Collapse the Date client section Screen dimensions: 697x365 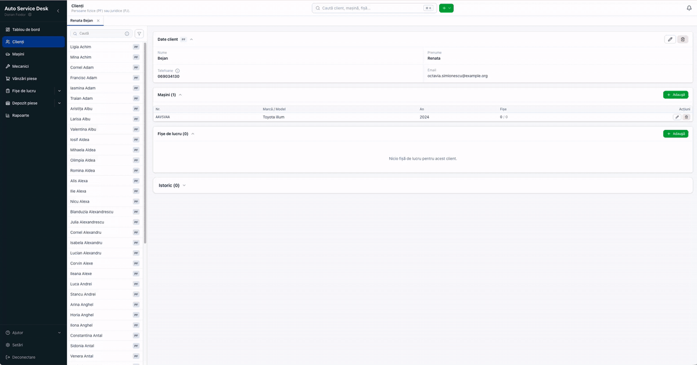192,39
